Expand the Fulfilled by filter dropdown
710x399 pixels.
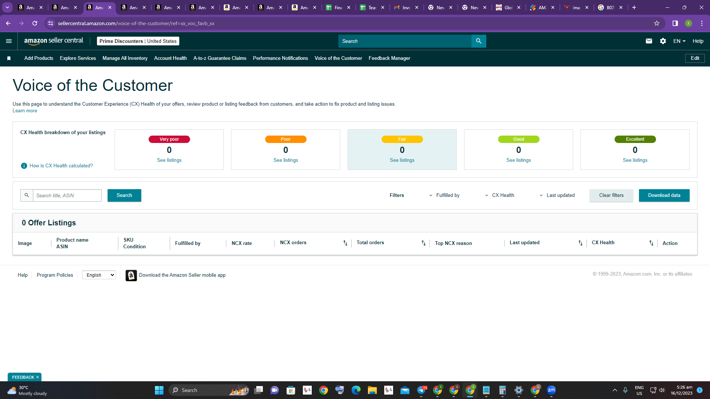pos(444,195)
